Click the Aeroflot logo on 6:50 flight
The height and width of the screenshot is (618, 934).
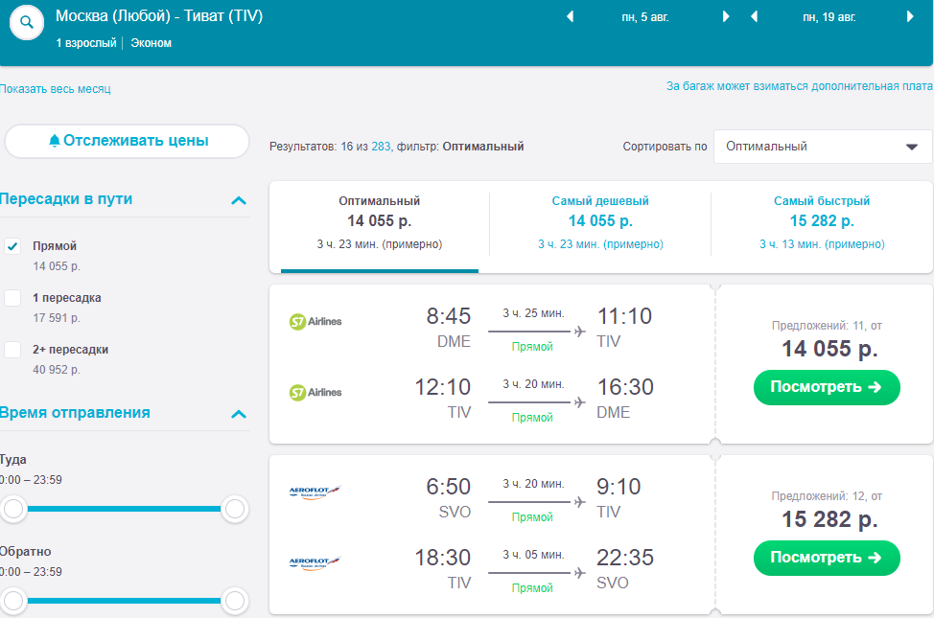pos(315,492)
